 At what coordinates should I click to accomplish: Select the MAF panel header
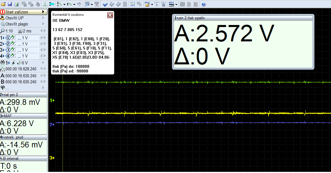23,116
